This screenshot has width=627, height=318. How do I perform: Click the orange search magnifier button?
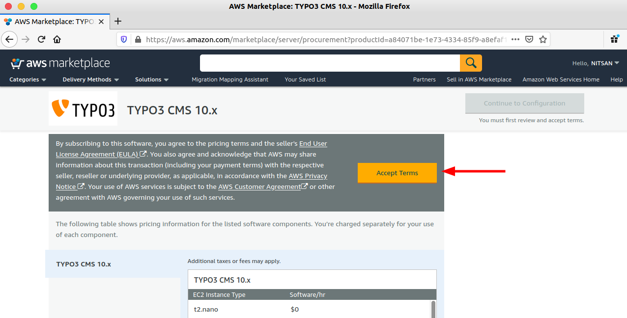click(x=471, y=63)
